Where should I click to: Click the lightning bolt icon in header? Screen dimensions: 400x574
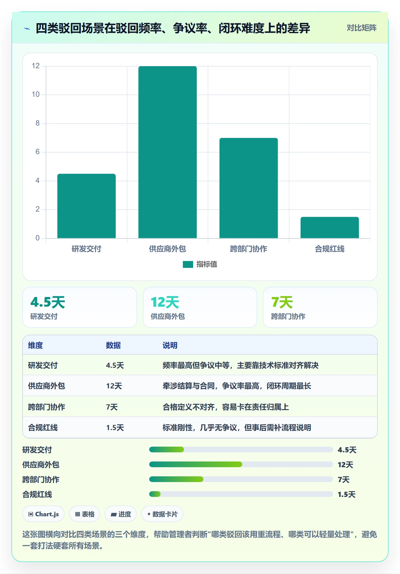click(27, 29)
